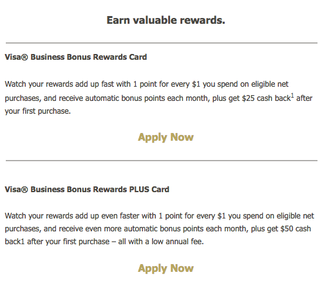The height and width of the screenshot is (286, 322).
Task: Click the '$25 cash back' text
Action: pos(266,98)
